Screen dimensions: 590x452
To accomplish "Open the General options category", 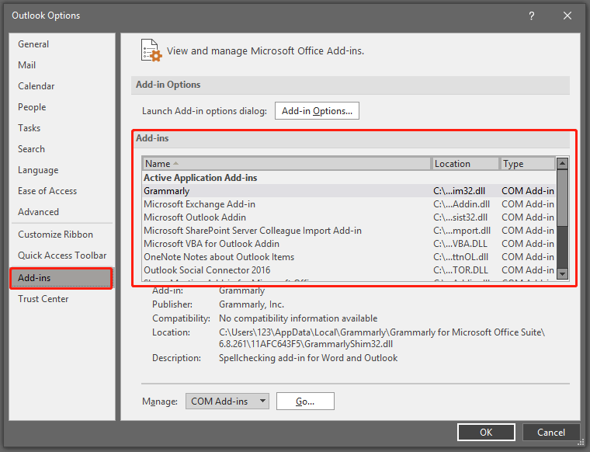I will (x=33, y=44).
